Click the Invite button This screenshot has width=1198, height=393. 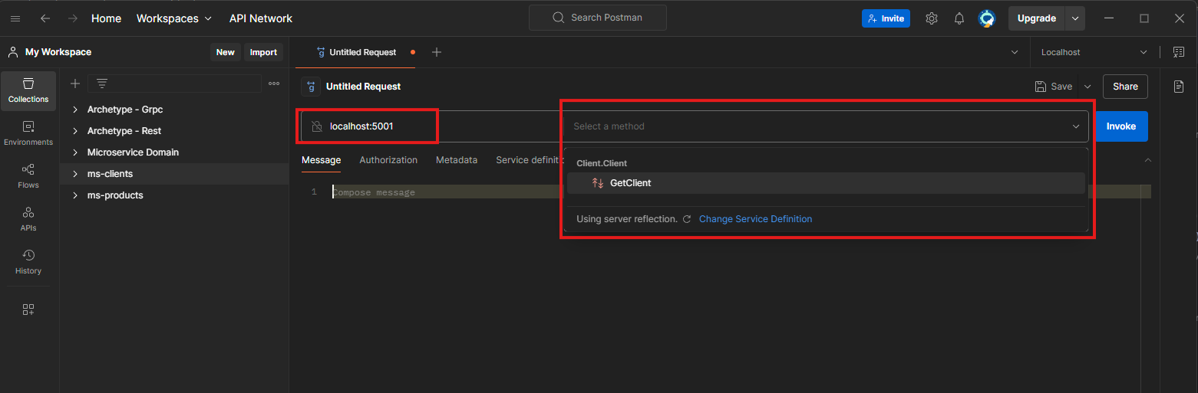pos(886,18)
